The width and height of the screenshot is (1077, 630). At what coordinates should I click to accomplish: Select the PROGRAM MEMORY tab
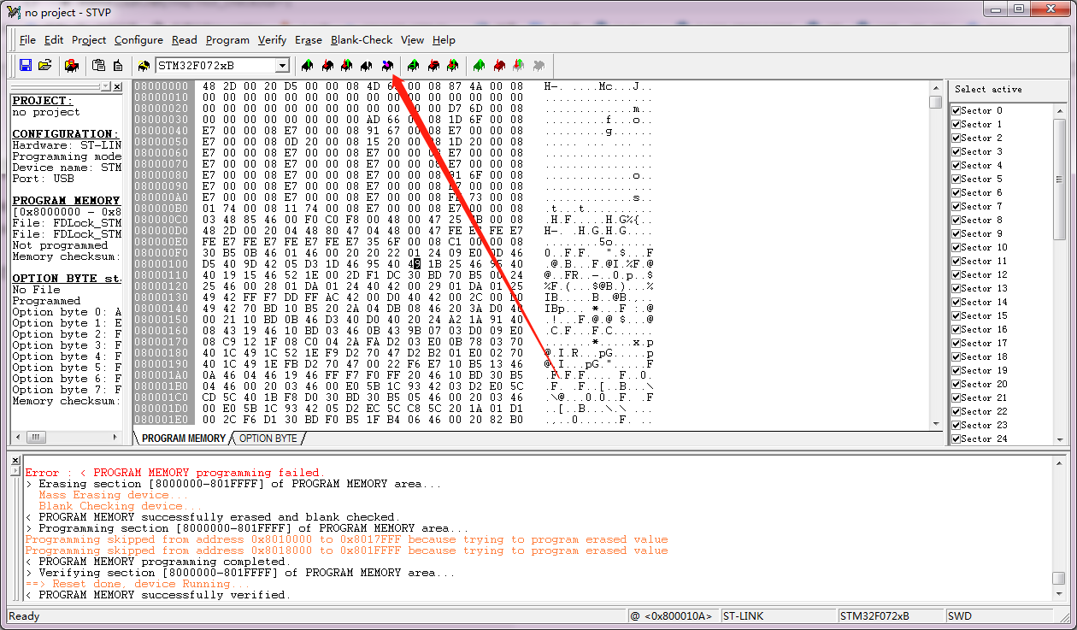coord(183,439)
